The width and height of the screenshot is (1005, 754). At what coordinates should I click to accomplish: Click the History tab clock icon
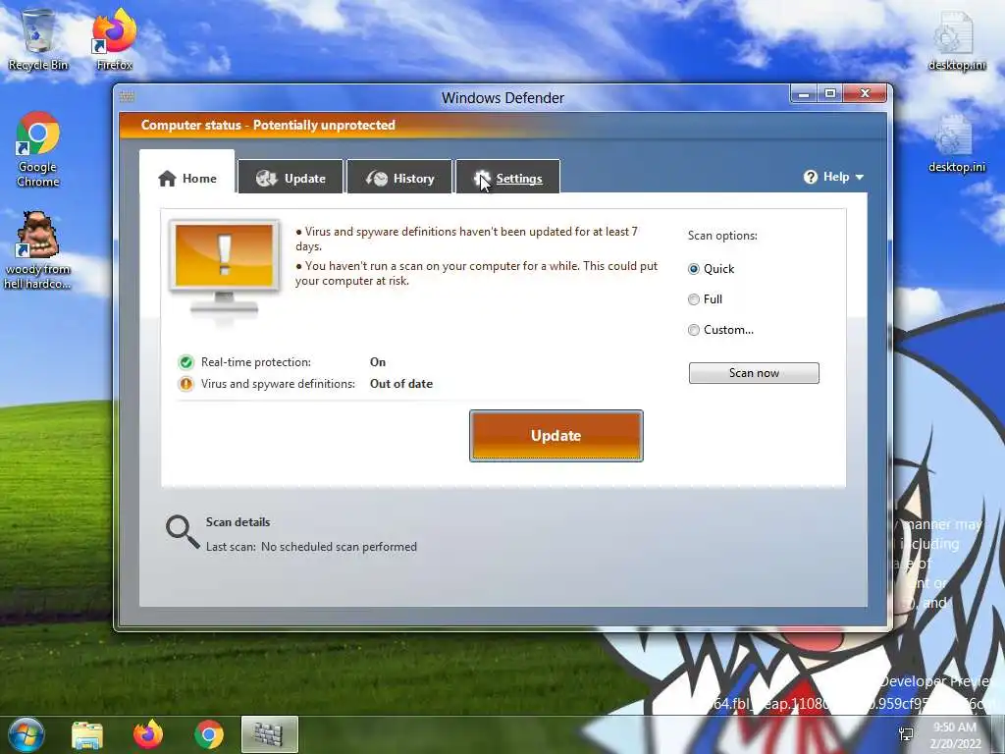(x=377, y=179)
